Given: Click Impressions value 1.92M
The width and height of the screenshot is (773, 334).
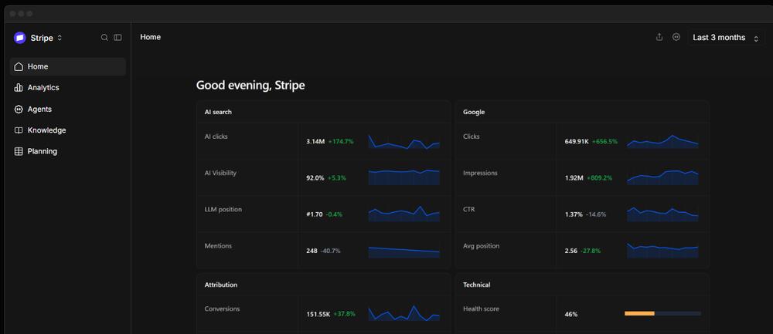Looking at the screenshot, I should pyautogui.click(x=574, y=178).
